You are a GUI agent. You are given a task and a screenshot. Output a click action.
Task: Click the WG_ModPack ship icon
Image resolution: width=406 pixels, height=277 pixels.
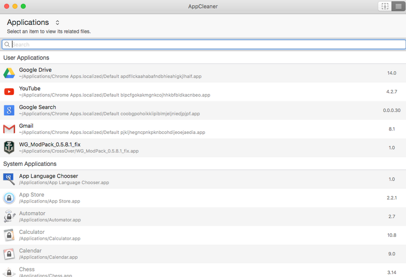coord(9,148)
